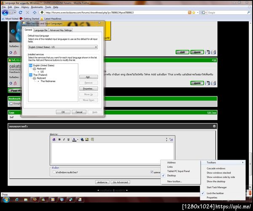
Task: Click the Stop loading X icon
Action: (x=27, y=12)
